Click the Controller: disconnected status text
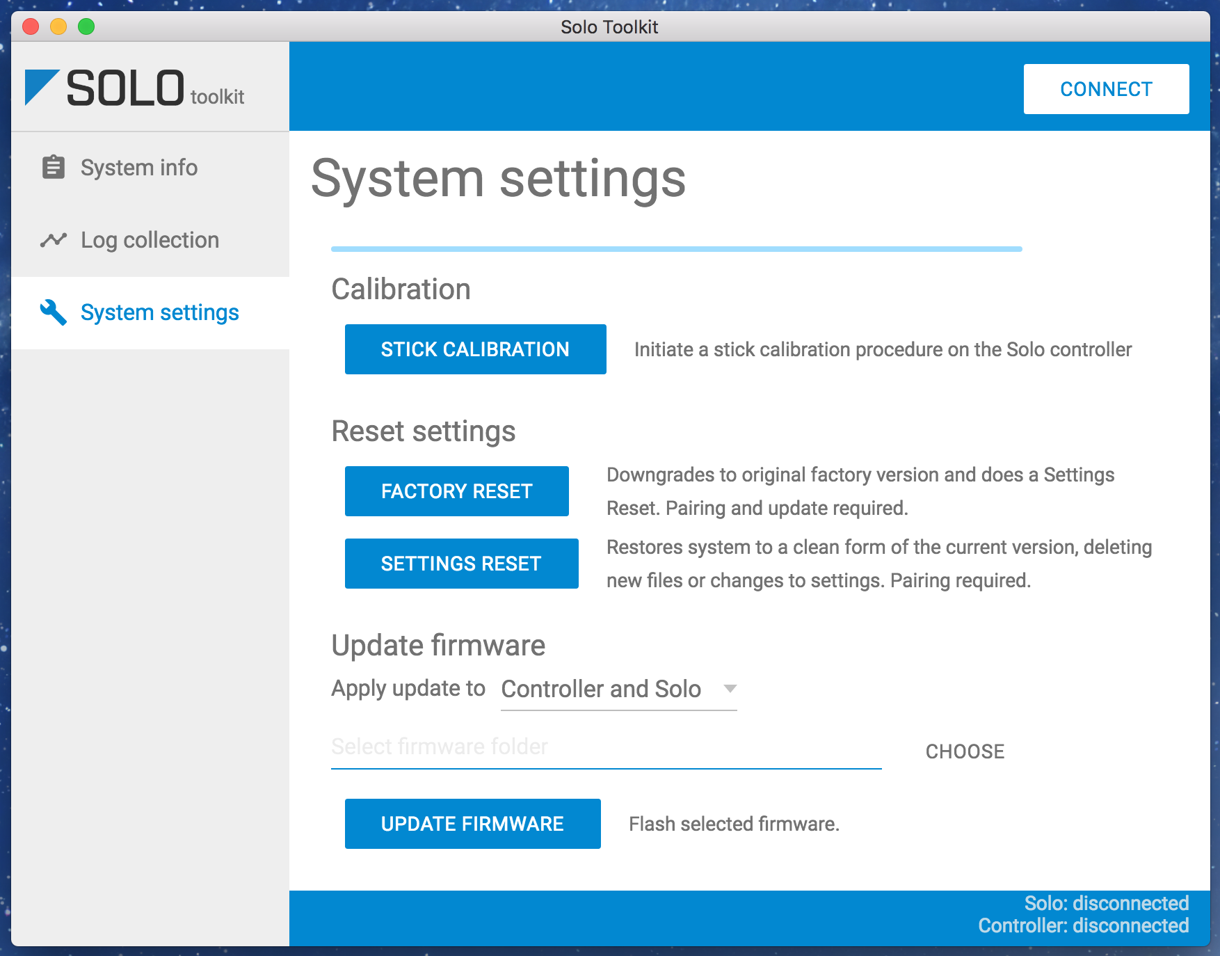This screenshot has height=956, width=1220. tap(1083, 925)
